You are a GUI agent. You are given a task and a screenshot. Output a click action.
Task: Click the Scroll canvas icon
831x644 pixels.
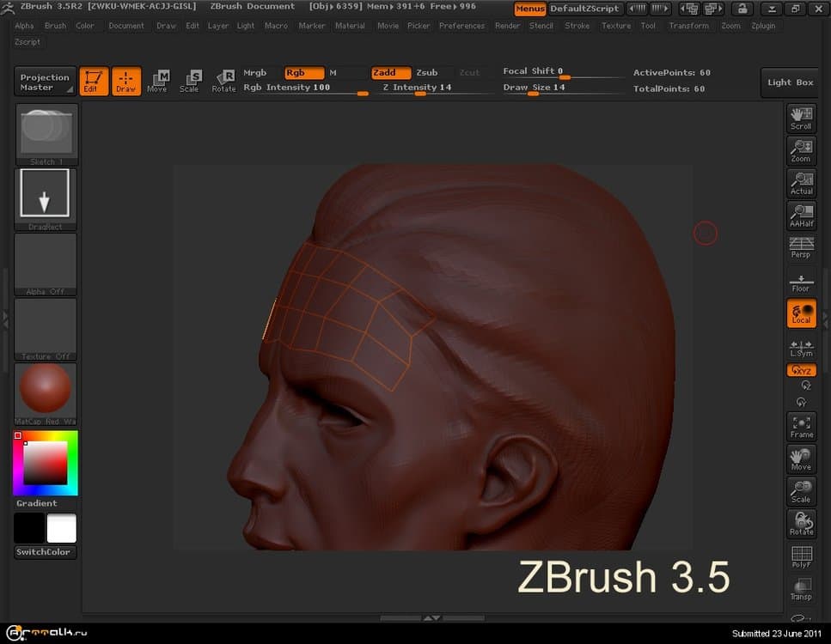(801, 118)
